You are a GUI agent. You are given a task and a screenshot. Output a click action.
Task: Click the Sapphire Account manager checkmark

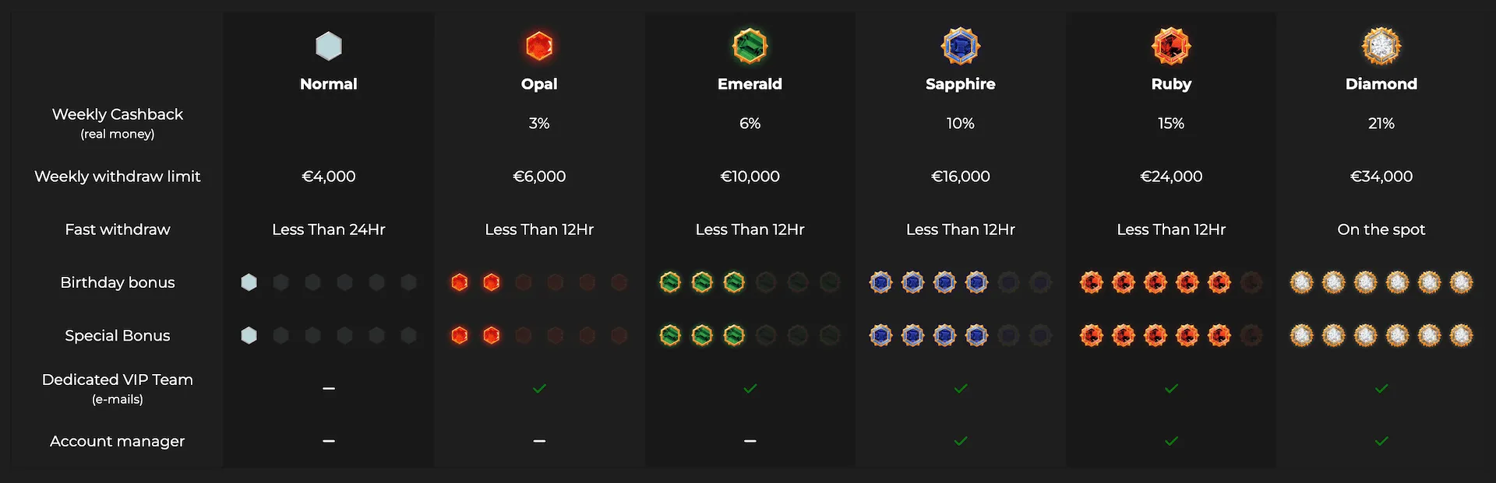coord(961,441)
